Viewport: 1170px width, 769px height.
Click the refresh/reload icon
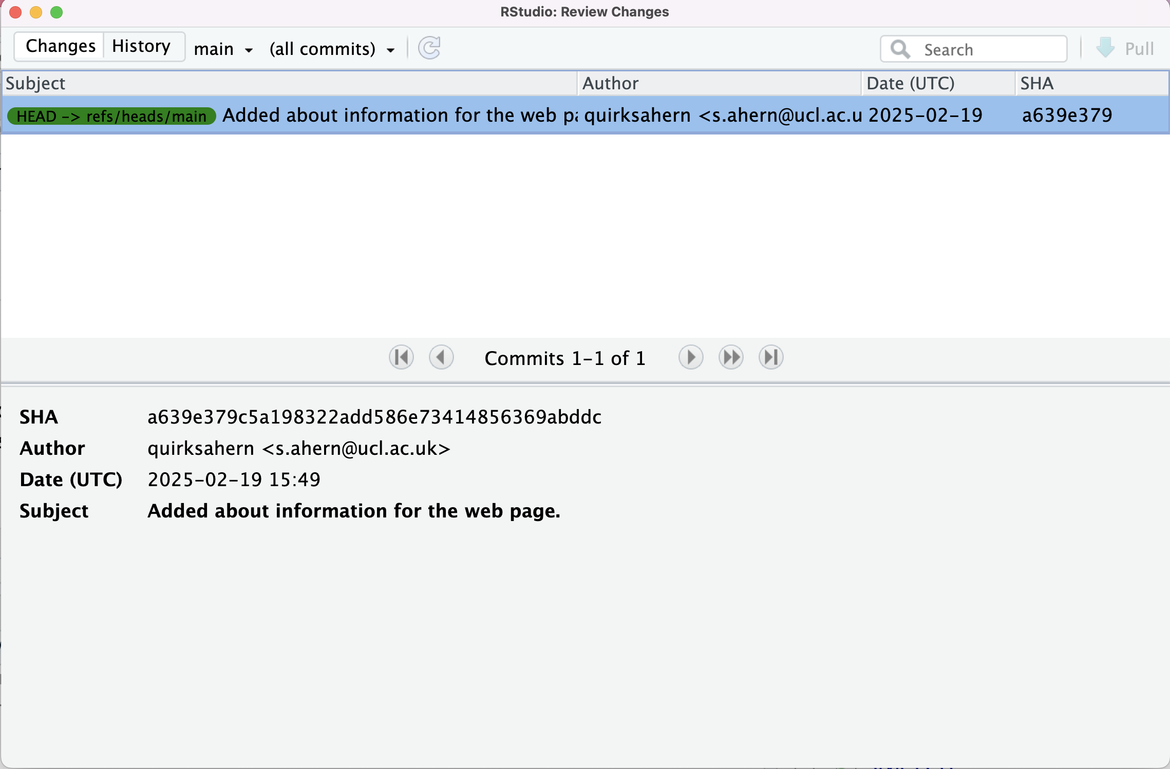click(430, 48)
